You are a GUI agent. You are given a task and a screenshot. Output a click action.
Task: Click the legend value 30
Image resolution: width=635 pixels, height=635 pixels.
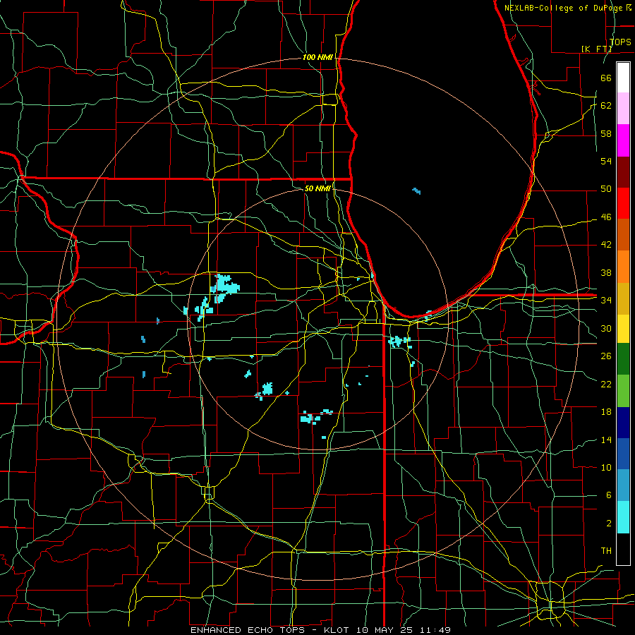click(x=606, y=328)
